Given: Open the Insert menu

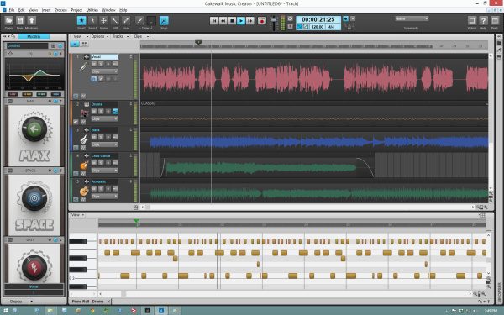Looking at the screenshot, I should coord(46,10).
